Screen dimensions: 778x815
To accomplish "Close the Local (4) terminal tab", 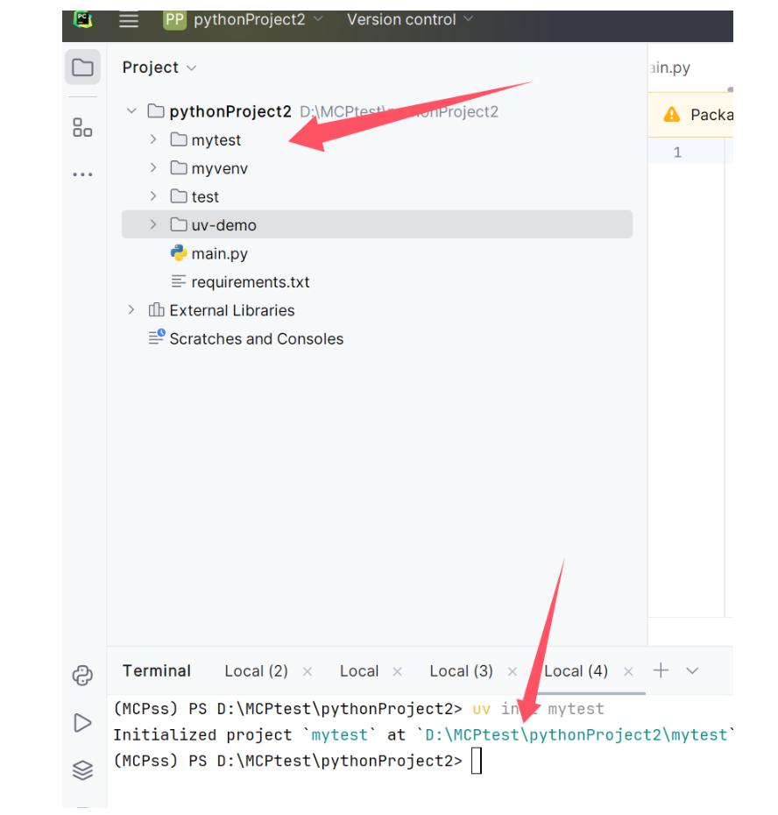I will pyautogui.click(x=628, y=670).
